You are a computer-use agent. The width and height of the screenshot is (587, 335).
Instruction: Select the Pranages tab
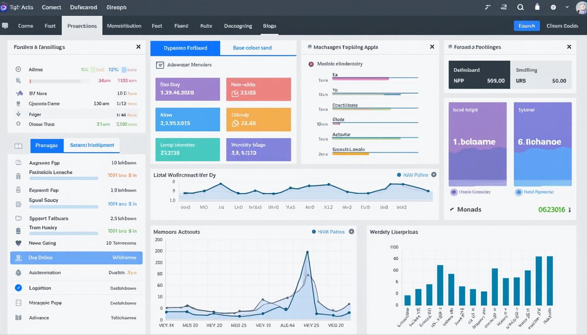coord(47,145)
